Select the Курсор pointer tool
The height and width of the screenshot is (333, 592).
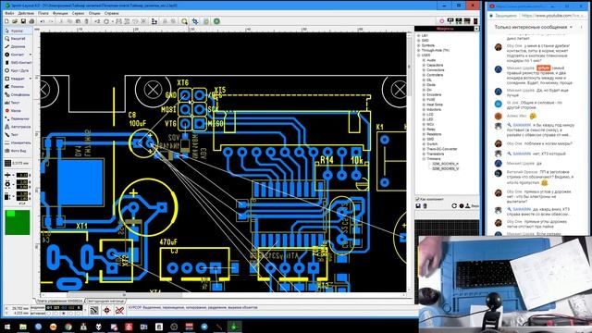click(18, 31)
